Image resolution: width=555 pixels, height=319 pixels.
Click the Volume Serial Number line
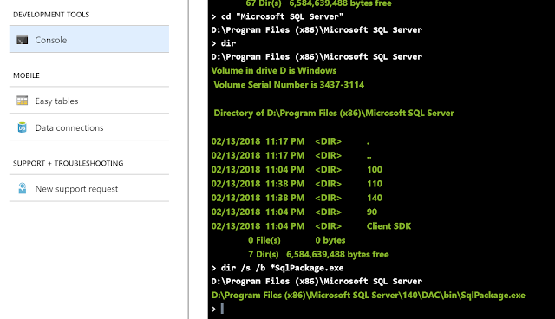pos(289,85)
